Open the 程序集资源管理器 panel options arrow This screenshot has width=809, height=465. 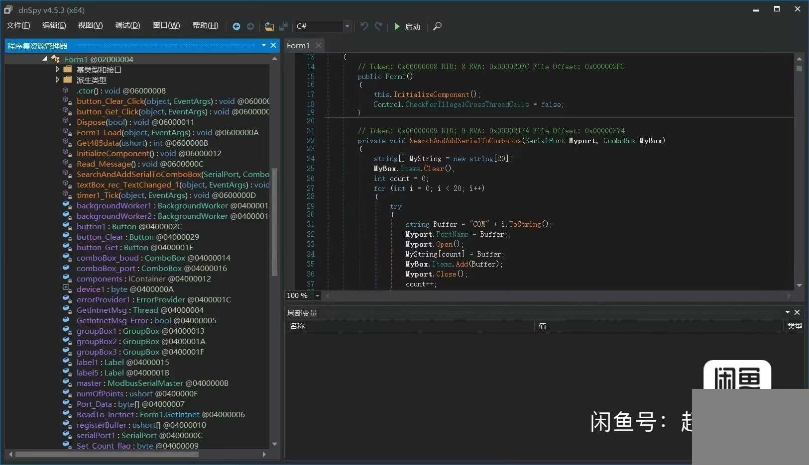point(264,45)
